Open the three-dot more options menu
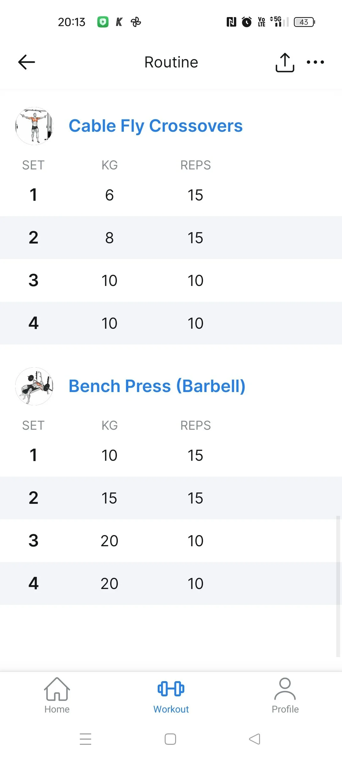342x760 pixels. point(315,62)
